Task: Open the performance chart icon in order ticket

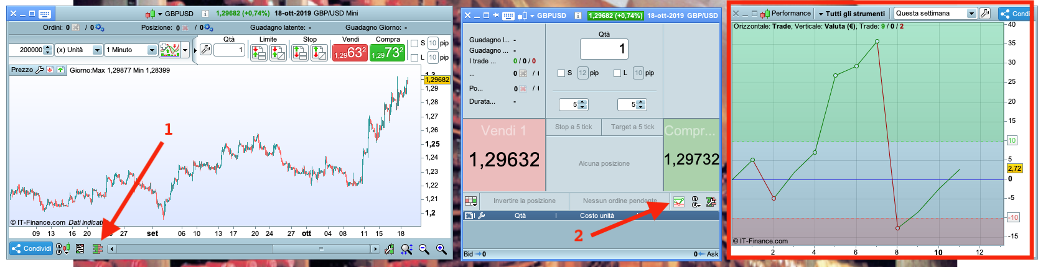Action: point(679,202)
